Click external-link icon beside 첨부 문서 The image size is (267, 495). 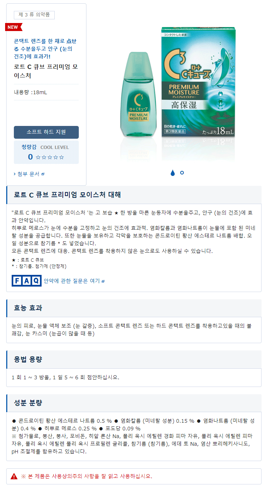click(43, 174)
